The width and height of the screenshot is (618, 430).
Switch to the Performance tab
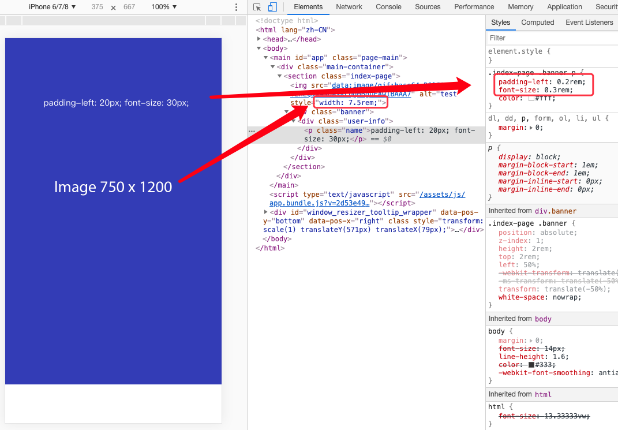pos(474,7)
